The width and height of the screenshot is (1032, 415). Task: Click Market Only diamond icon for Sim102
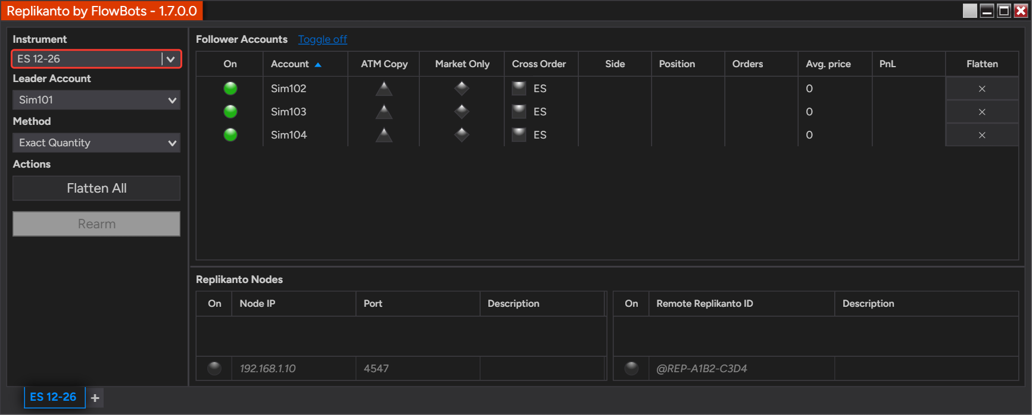click(462, 89)
